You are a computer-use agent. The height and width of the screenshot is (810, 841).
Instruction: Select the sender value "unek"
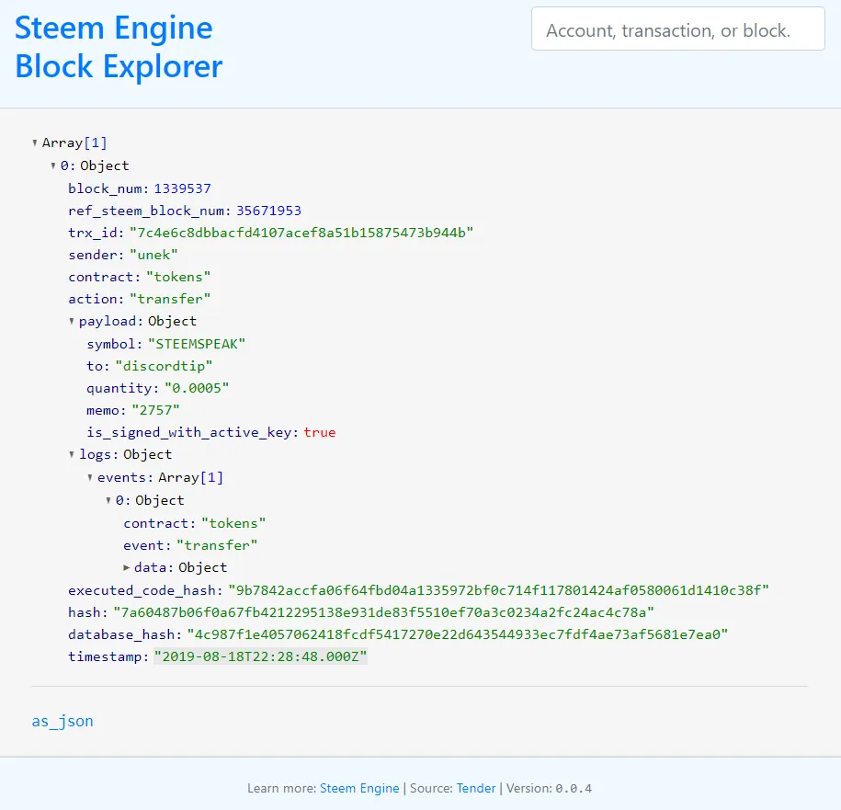(x=153, y=255)
